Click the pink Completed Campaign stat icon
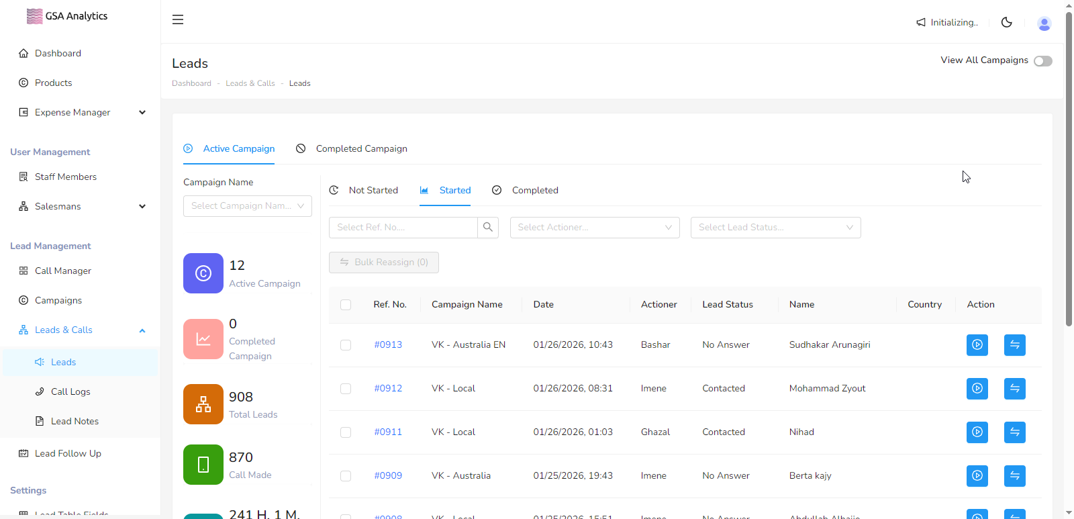Viewport: 1074px width, 519px height. pyautogui.click(x=203, y=339)
